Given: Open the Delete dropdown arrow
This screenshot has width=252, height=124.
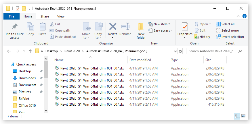Looking at the screenshot, I should click(x=112, y=38).
